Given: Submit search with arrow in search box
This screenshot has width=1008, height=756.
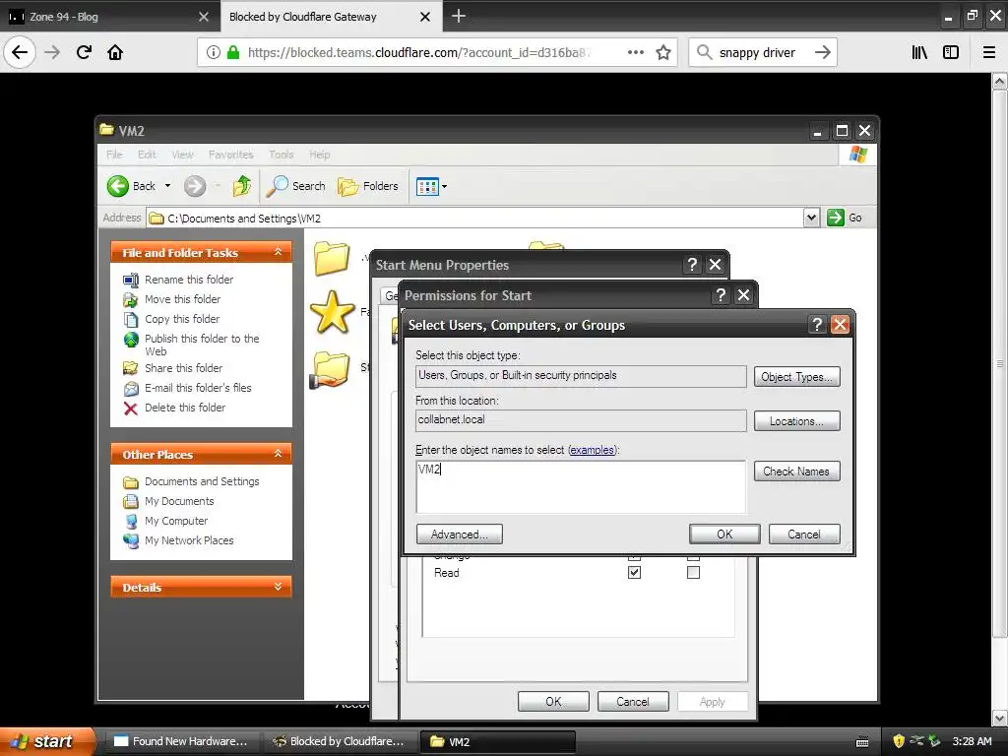Looking at the screenshot, I should (822, 52).
